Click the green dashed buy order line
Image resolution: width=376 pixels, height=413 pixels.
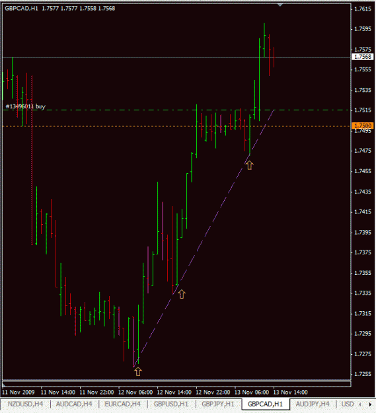pyautogui.click(x=176, y=110)
